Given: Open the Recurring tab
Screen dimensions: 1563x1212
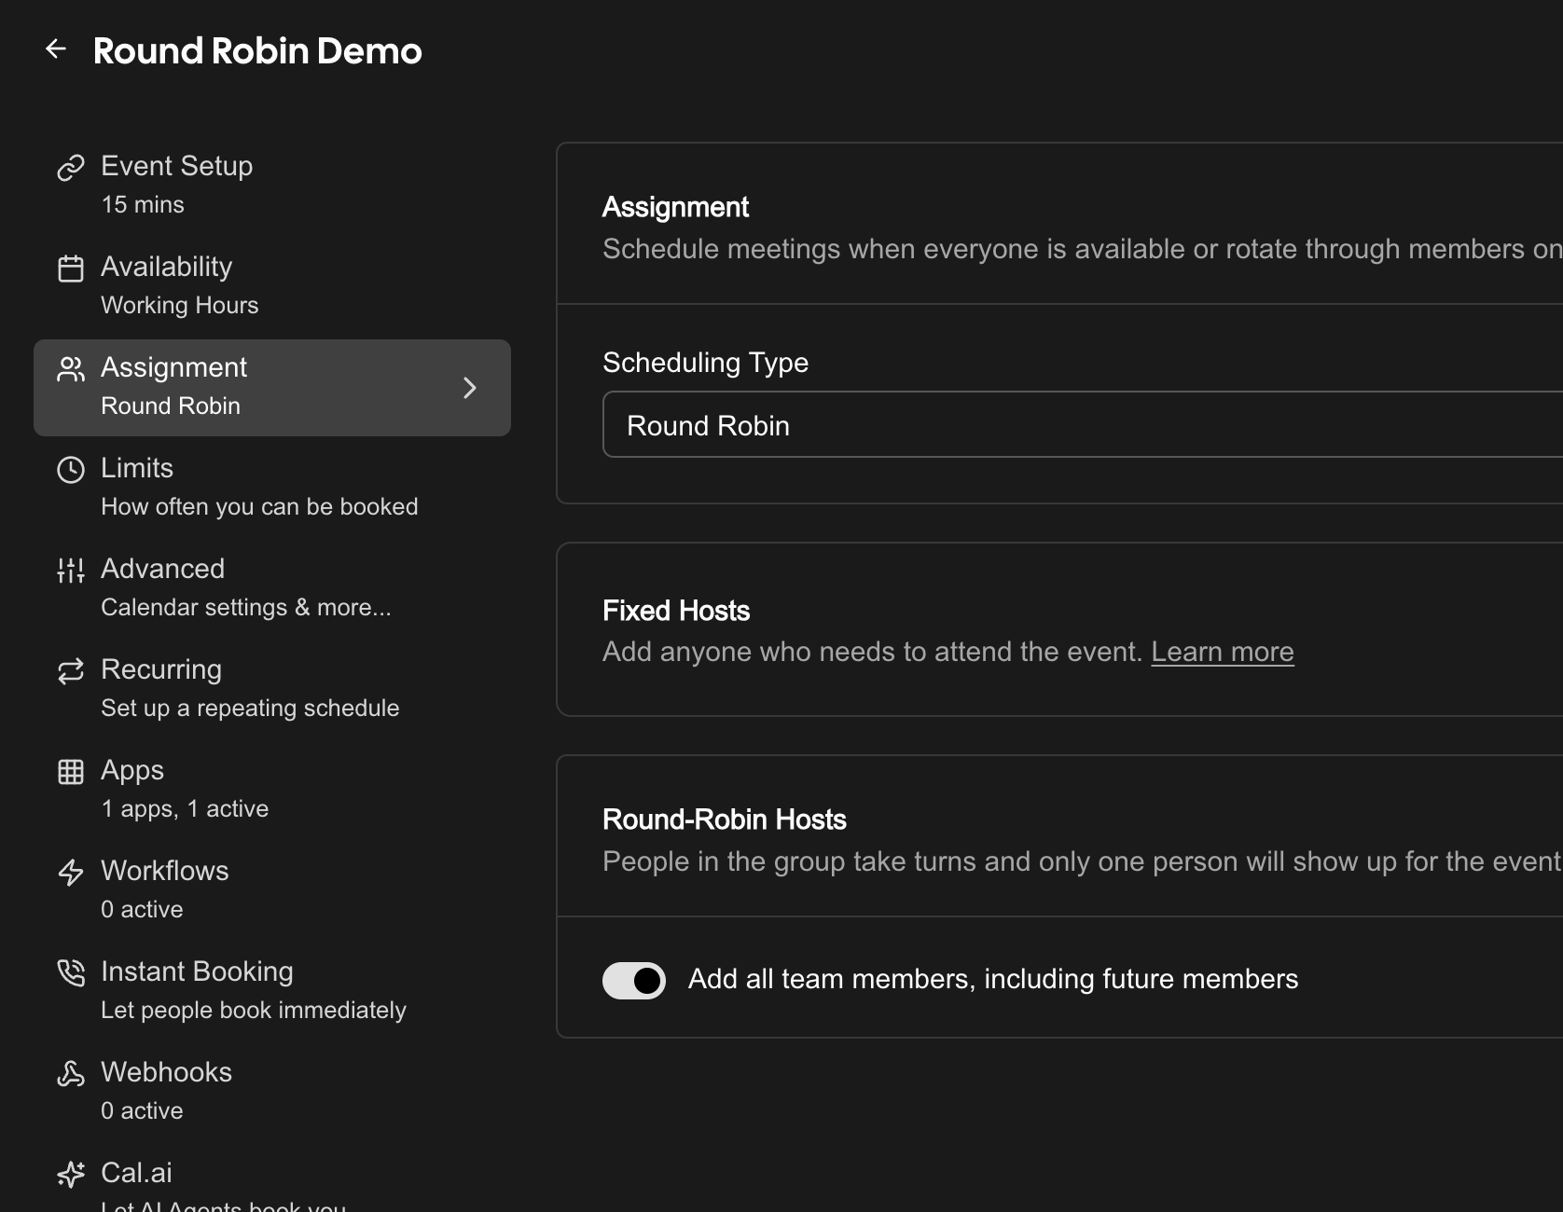Looking at the screenshot, I should click(272, 690).
